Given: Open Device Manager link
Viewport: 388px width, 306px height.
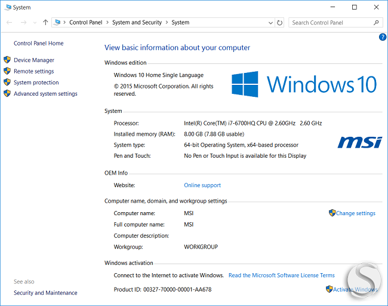Looking at the screenshot, I should (x=34, y=60).
